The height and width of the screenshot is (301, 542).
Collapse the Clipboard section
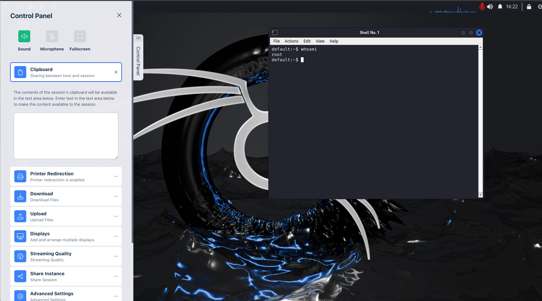pyautogui.click(x=116, y=72)
